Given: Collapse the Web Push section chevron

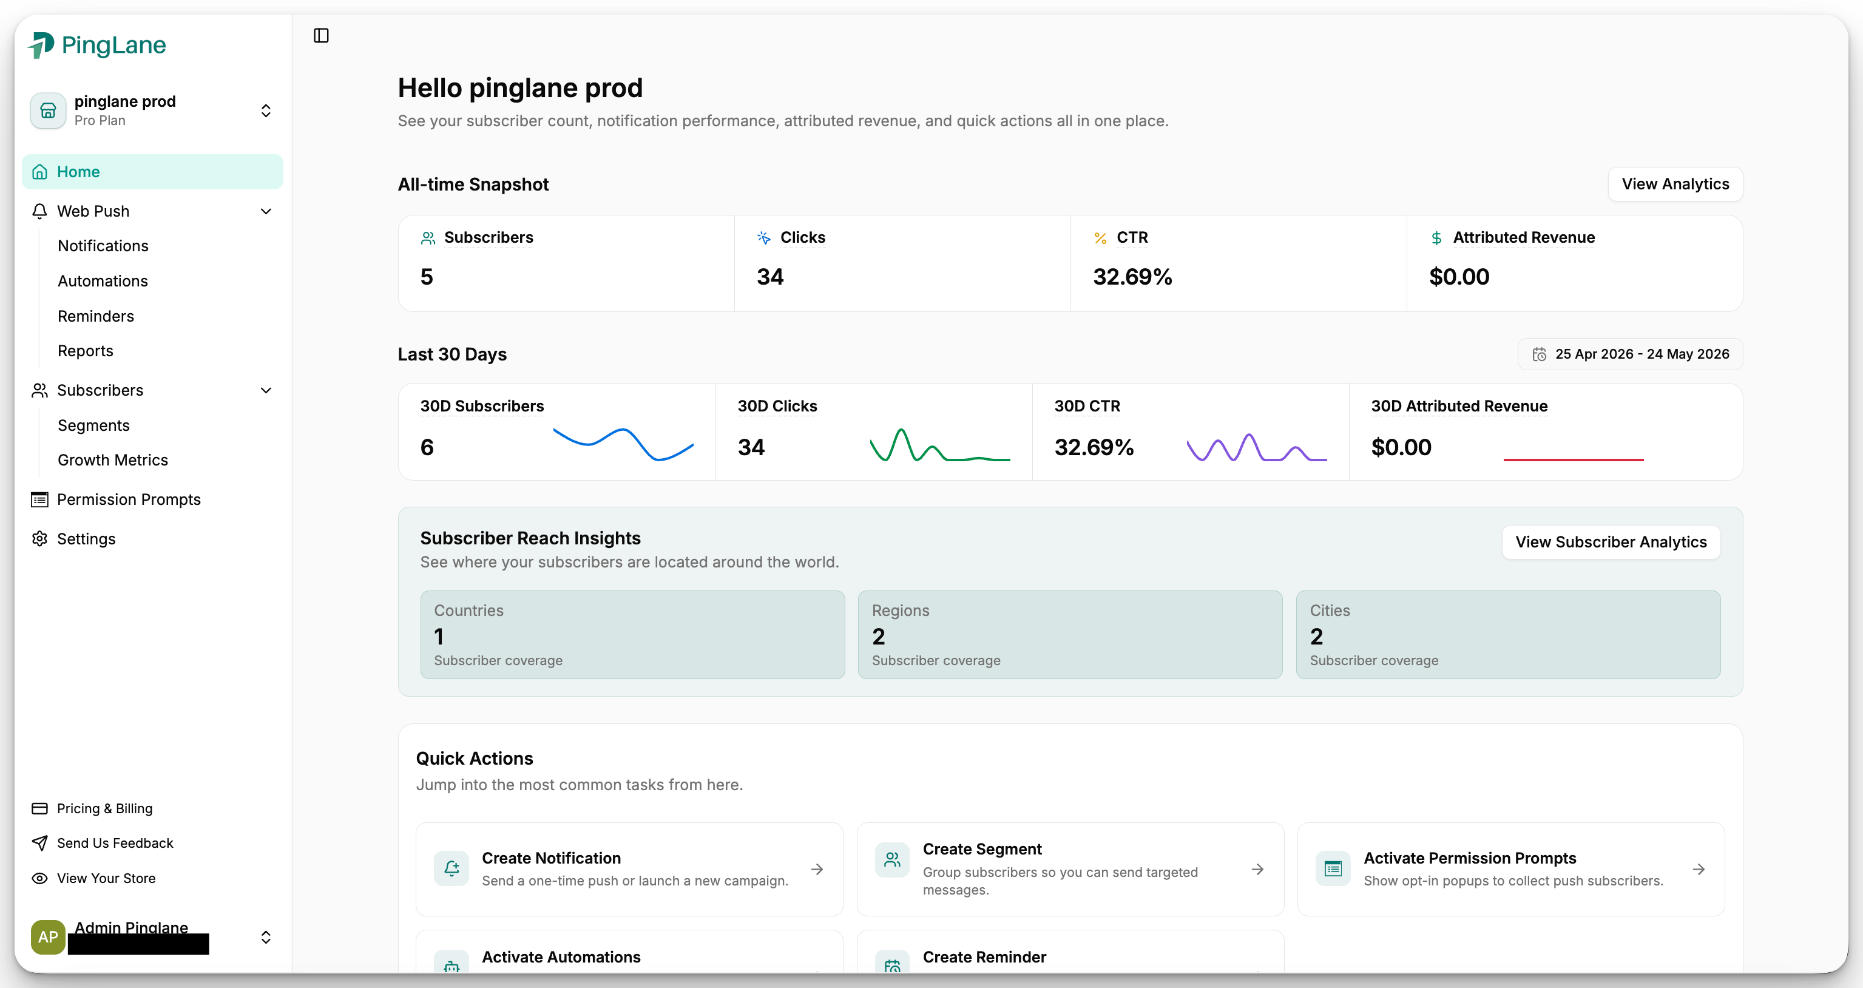Looking at the screenshot, I should tap(266, 211).
